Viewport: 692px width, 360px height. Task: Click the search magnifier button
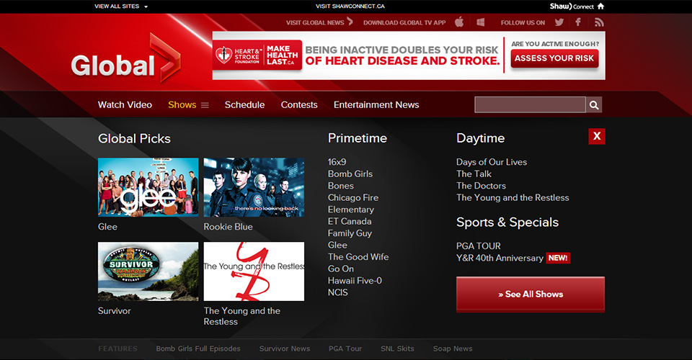594,105
